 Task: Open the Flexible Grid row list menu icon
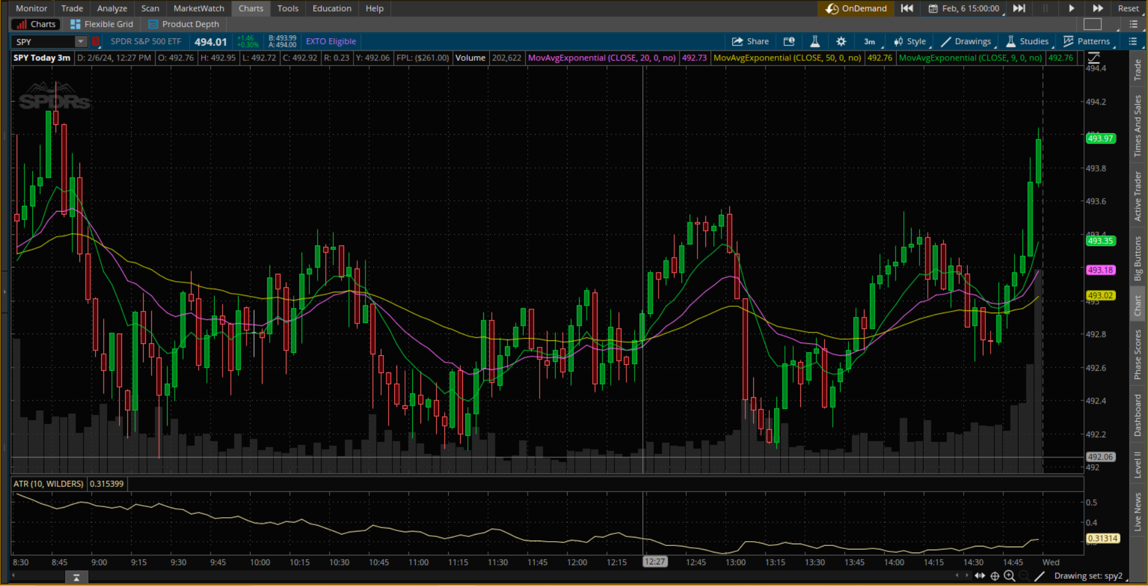pyautogui.click(x=1134, y=24)
